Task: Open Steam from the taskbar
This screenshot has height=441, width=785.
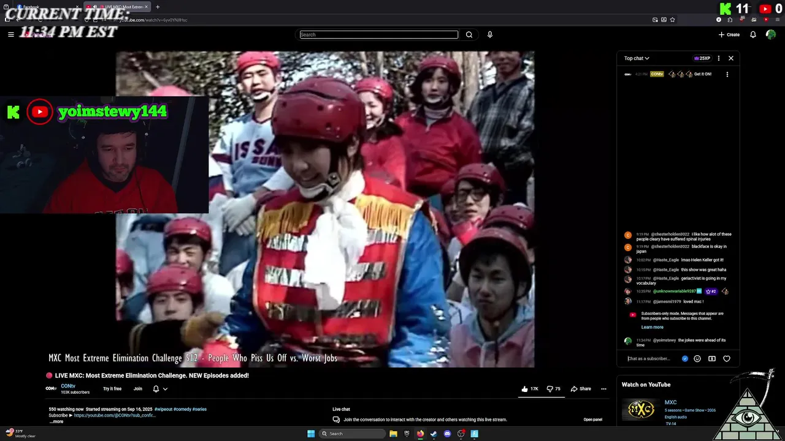Action: click(x=434, y=434)
